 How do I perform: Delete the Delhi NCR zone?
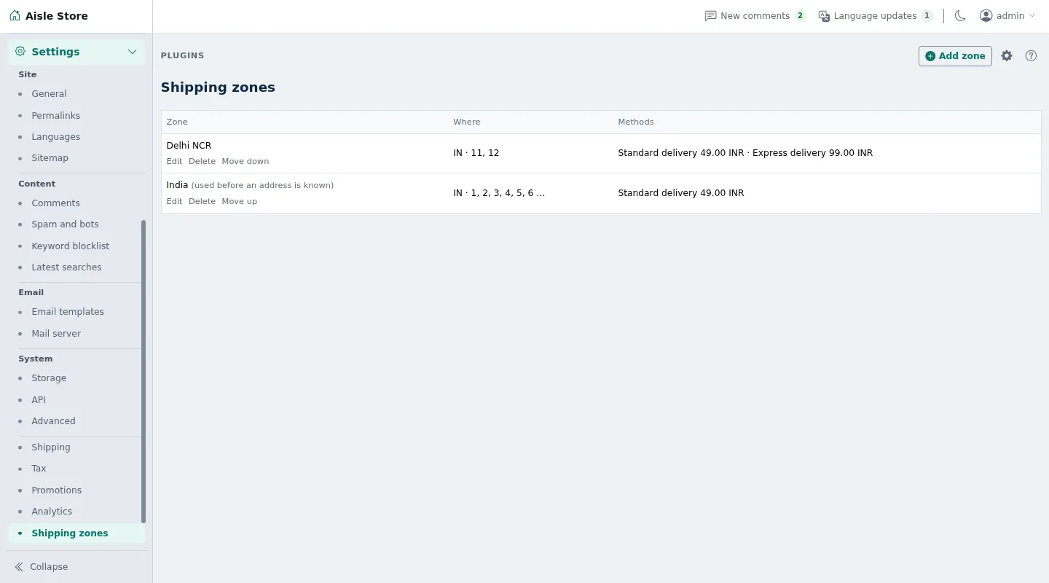tap(202, 161)
